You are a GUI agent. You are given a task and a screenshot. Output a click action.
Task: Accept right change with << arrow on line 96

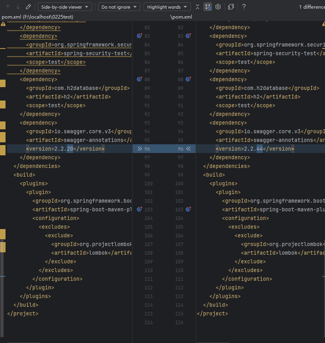pos(188,149)
